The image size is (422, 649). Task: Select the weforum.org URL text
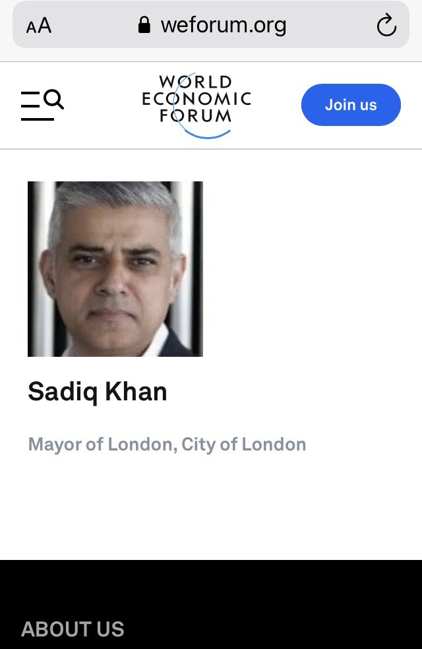tap(224, 25)
